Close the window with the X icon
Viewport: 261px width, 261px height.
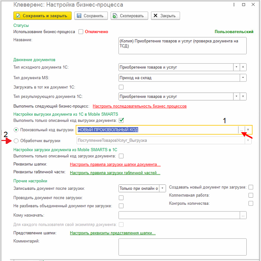[x=253, y=5]
